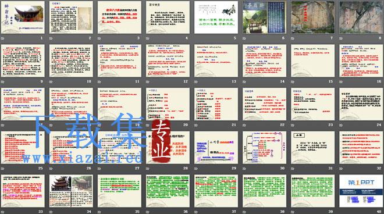384x214 pixels.
Task: Select the title slide with the pavilion photo
Action: tap(23, 17)
